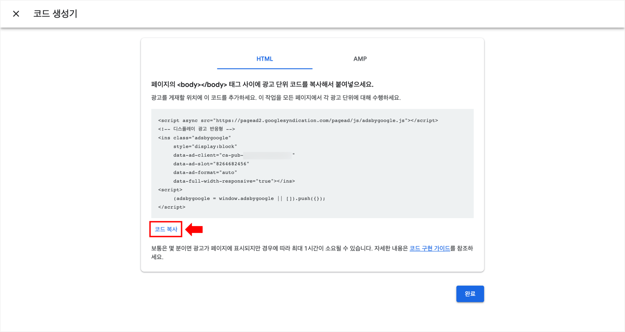Click the data-ad-format="auto" line
The image size is (625, 332).
pyautogui.click(x=205, y=172)
